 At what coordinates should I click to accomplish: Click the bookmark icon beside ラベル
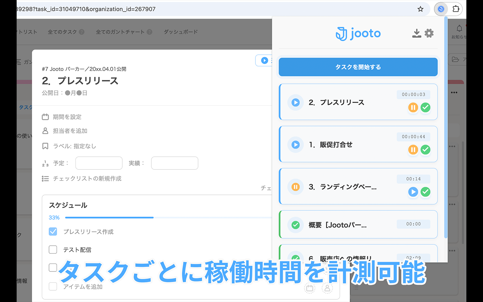[45, 145]
